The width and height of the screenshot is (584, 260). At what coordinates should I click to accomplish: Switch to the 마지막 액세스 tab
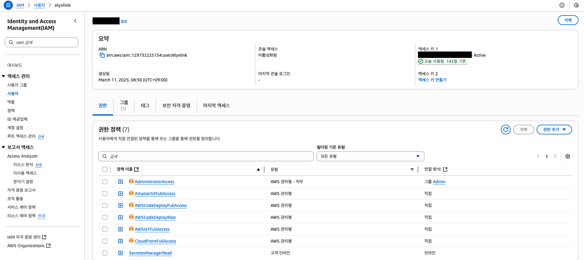(216, 105)
